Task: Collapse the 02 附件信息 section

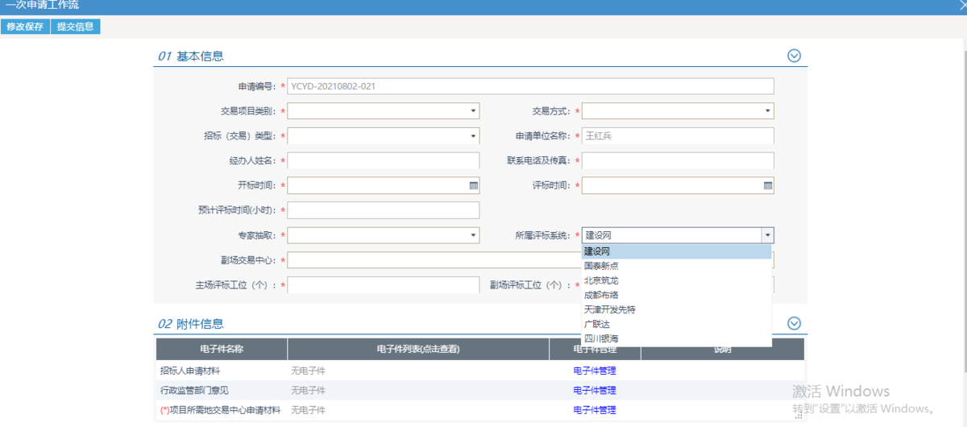Action: [794, 323]
